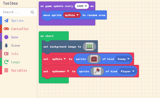Image resolution: width=160 pixels, height=98 pixels.
Task: Open the myMole dropdown in move sprite block
Action: (x=72, y=15)
